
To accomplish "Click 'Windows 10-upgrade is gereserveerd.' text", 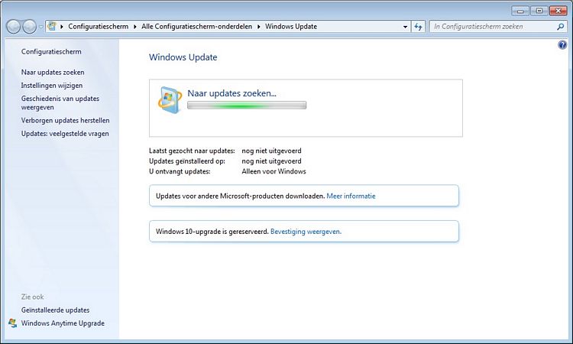I will pyautogui.click(x=212, y=232).
